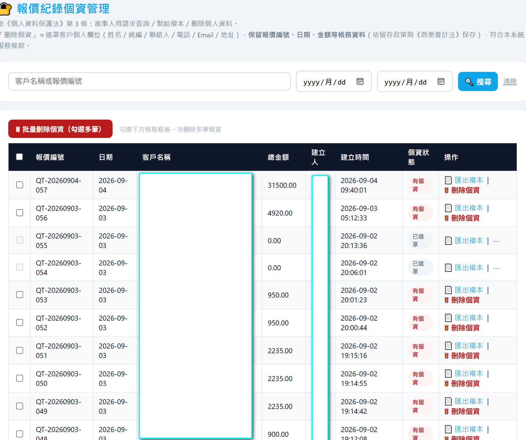Click the lock icon beside page title
The width and height of the screenshot is (526, 440).
(x=6, y=9)
